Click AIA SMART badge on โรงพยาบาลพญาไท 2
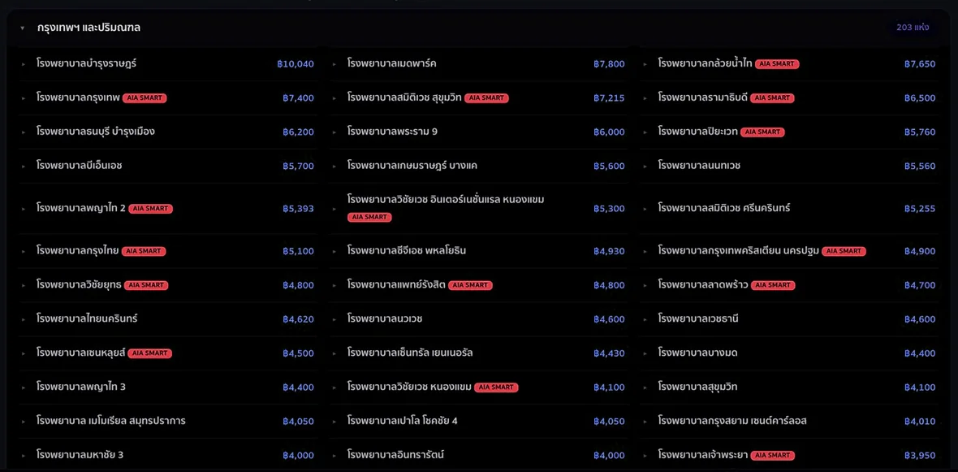This screenshot has width=958, height=472. click(151, 209)
